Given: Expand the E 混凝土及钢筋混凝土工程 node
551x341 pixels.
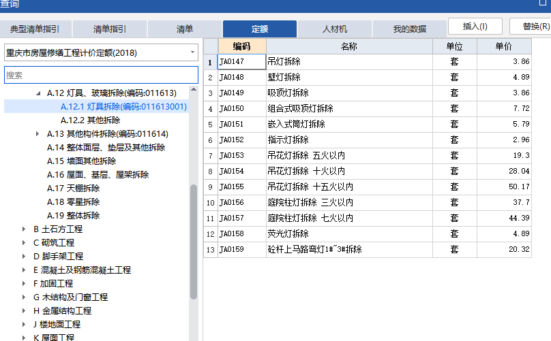Looking at the screenshot, I should point(24,270).
